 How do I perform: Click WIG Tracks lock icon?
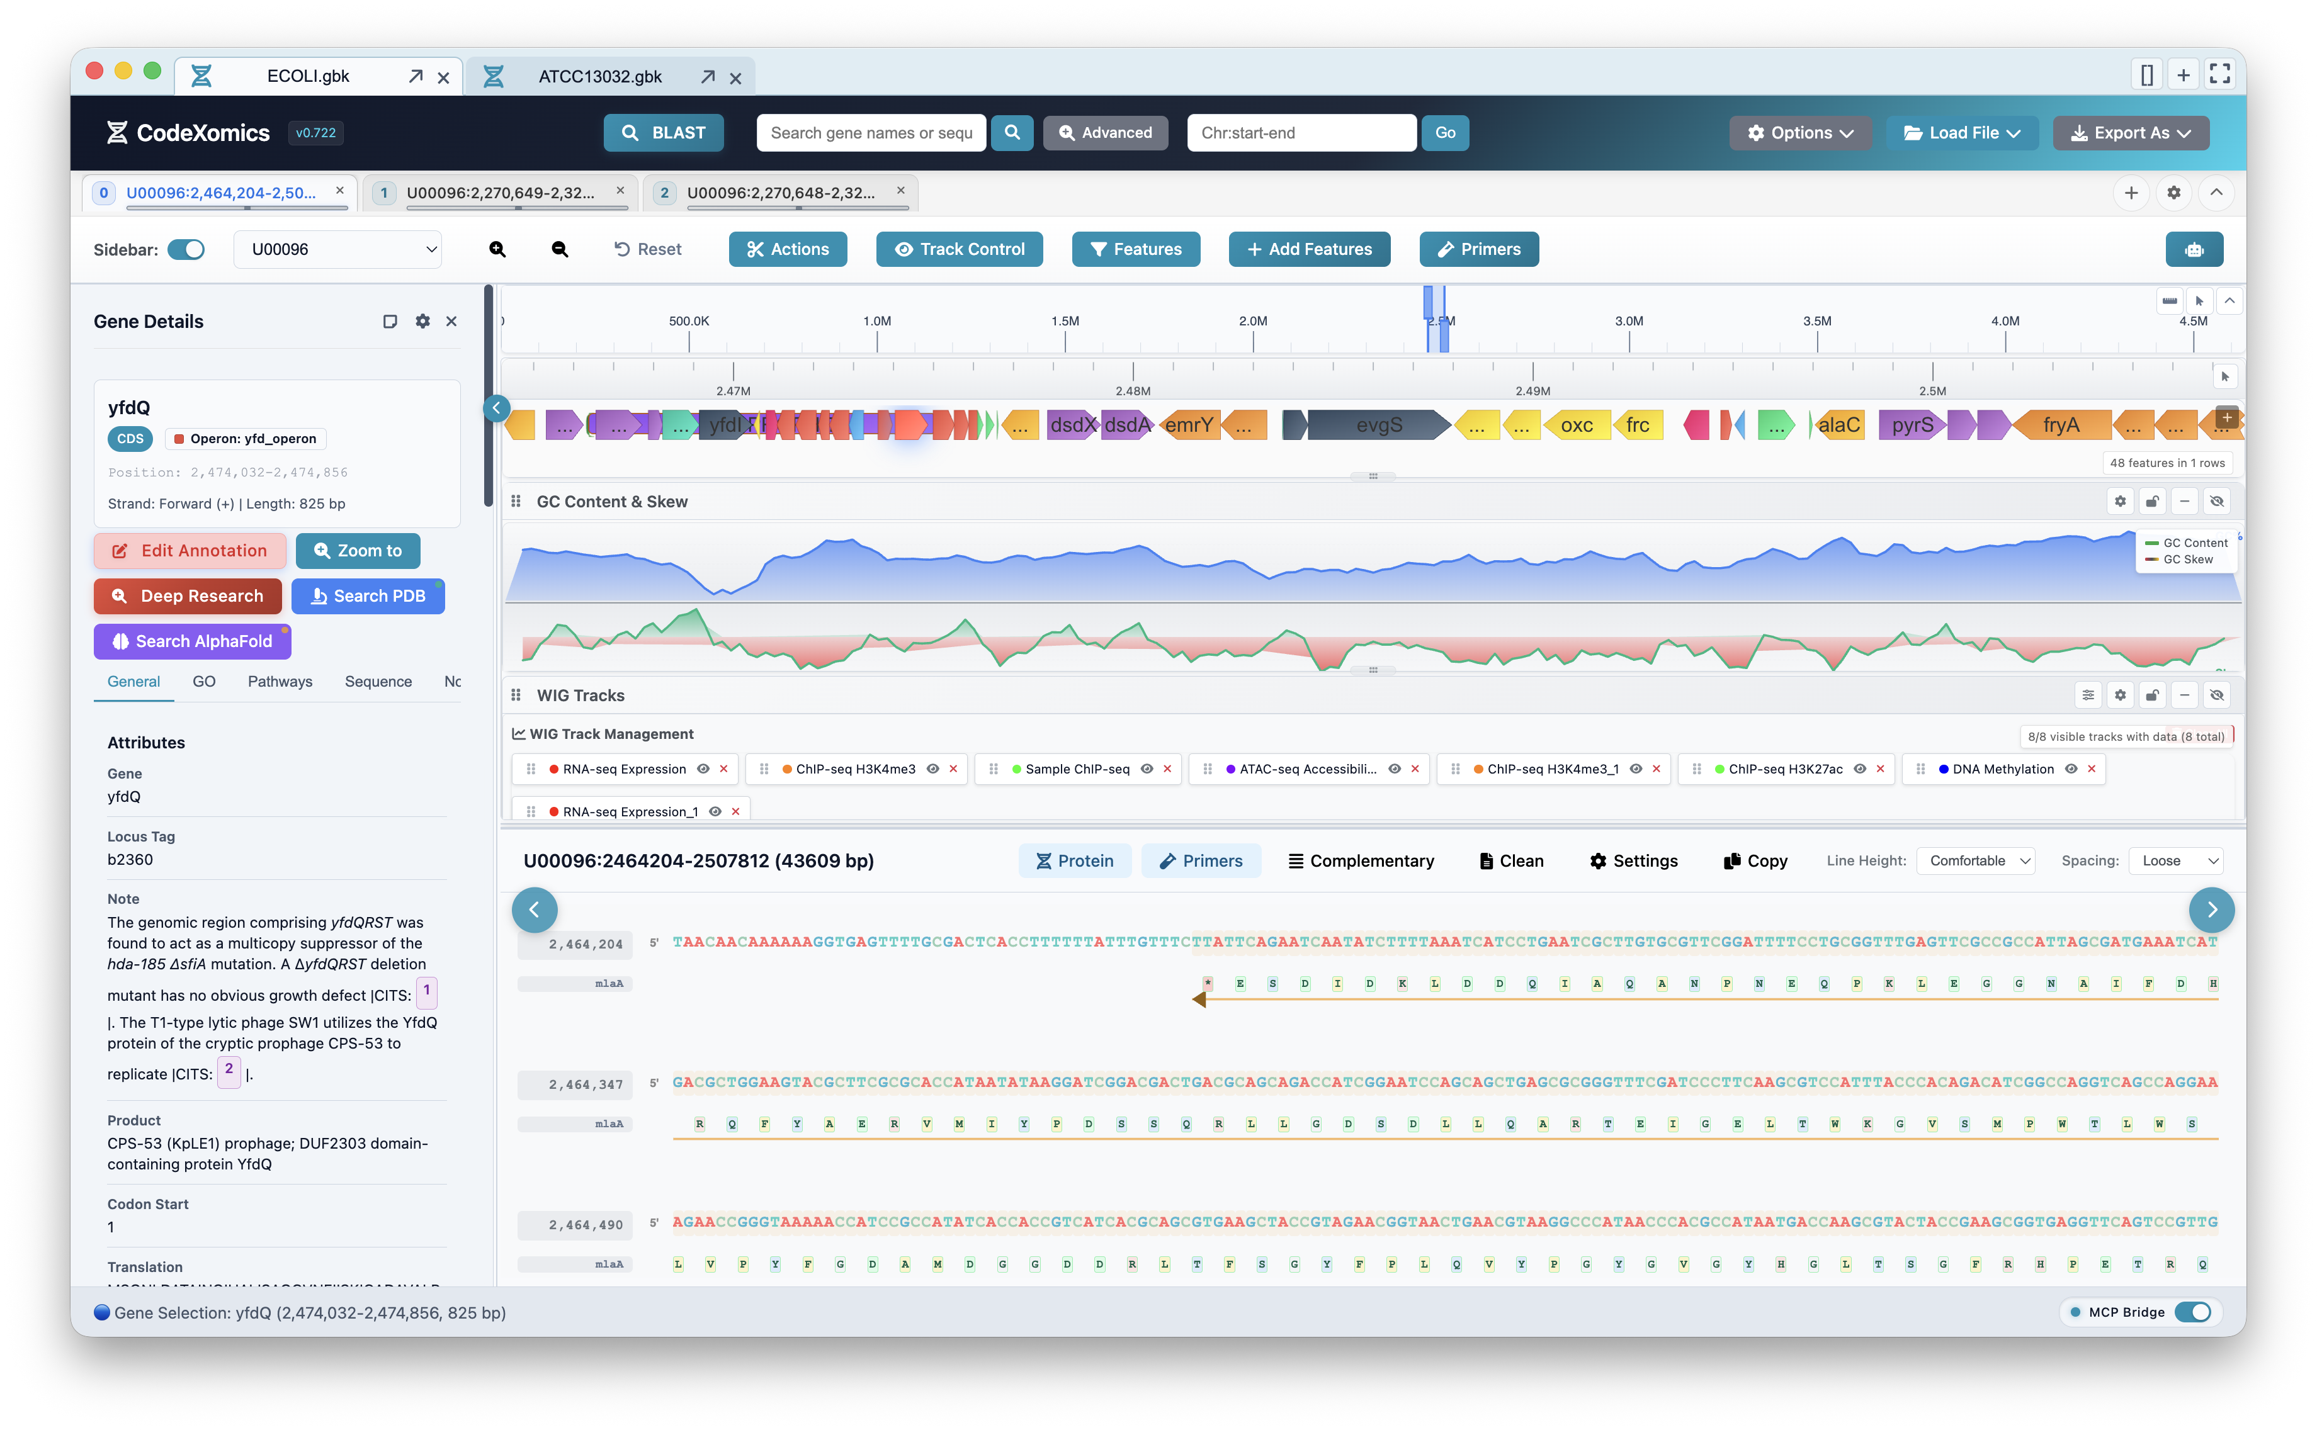pos(2153,695)
